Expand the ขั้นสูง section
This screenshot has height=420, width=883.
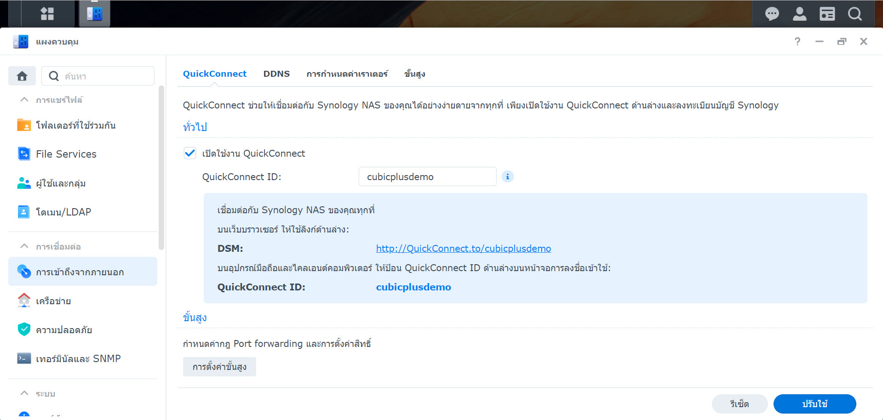point(194,317)
